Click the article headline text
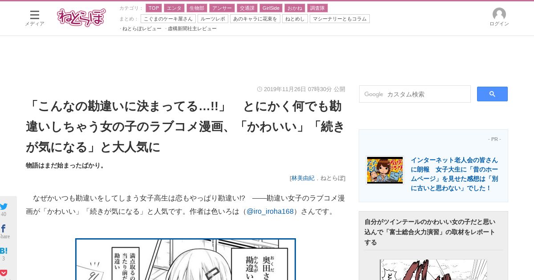The height and width of the screenshot is (280, 534). pyautogui.click(x=186, y=127)
